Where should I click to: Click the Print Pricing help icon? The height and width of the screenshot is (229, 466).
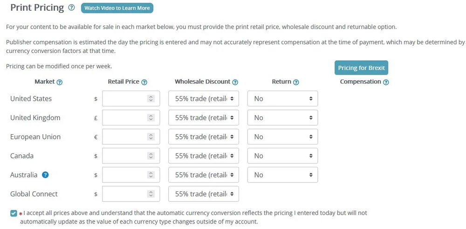pos(71,8)
